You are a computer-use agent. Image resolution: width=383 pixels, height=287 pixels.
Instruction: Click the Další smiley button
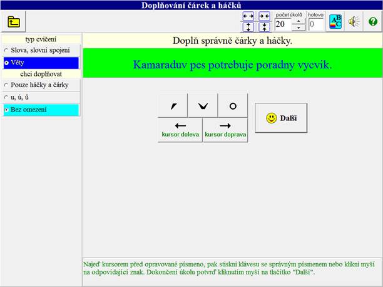click(281, 118)
